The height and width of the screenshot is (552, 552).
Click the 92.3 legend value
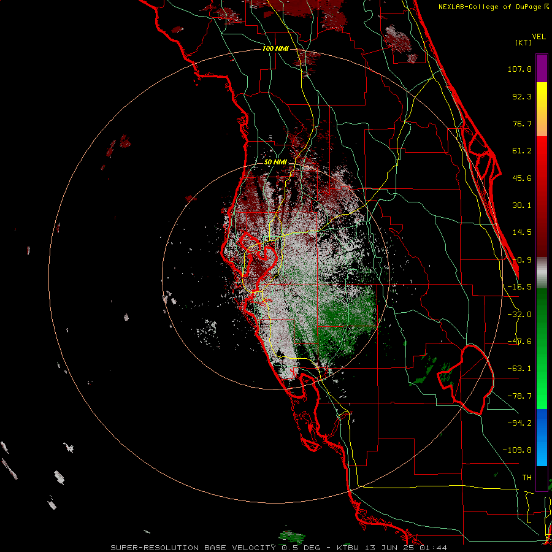[x=522, y=96]
